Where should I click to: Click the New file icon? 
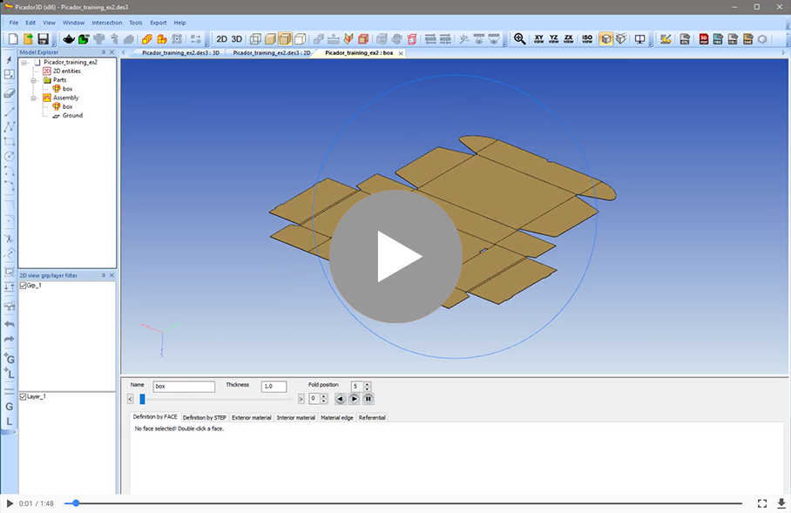coord(14,39)
